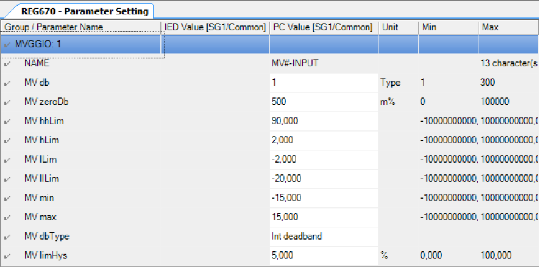
Task: Select the MV llLim parameter label
Action: (42, 179)
